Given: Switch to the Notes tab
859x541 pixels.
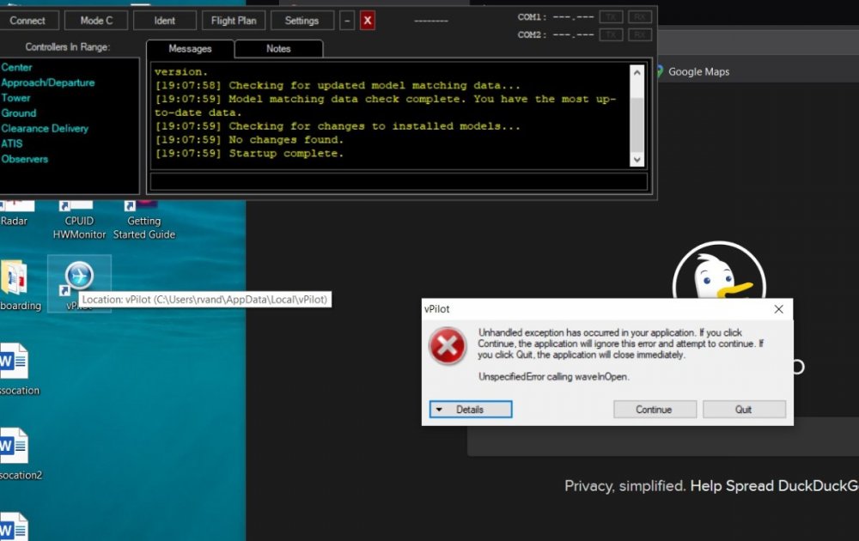Looking at the screenshot, I should (x=277, y=49).
